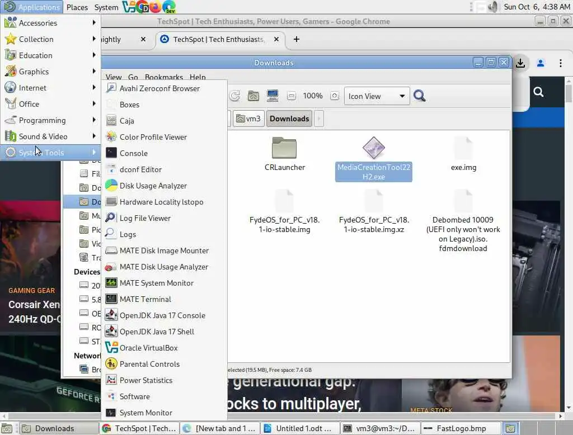The height and width of the screenshot is (435, 573).
Task: Click the Power Statistics icon
Action: 111,380
